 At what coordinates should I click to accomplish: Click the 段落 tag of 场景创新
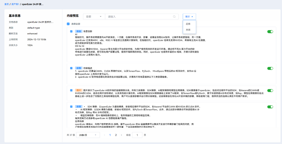(79, 31)
